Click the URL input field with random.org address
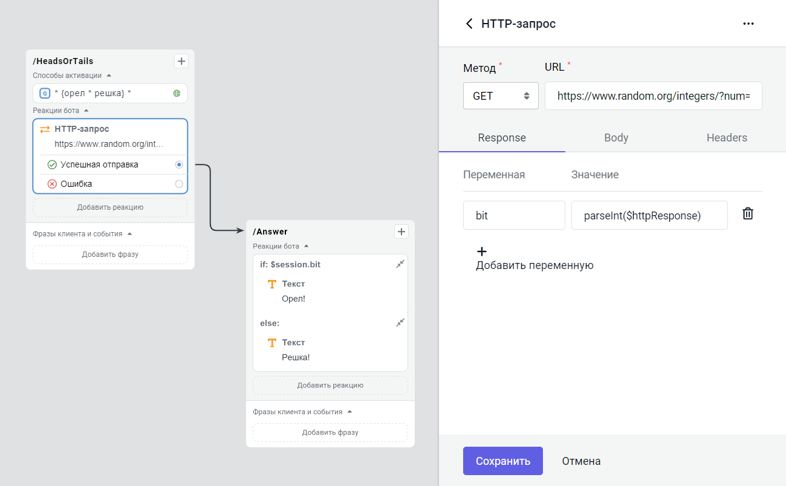The width and height of the screenshot is (786, 486). 653,96
